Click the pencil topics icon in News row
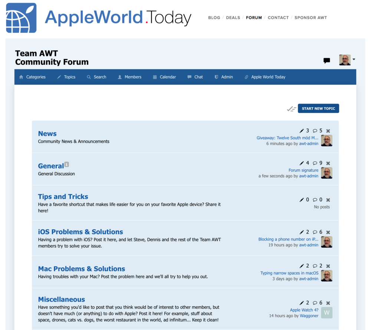The image size is (371, 330). point(302,131)
